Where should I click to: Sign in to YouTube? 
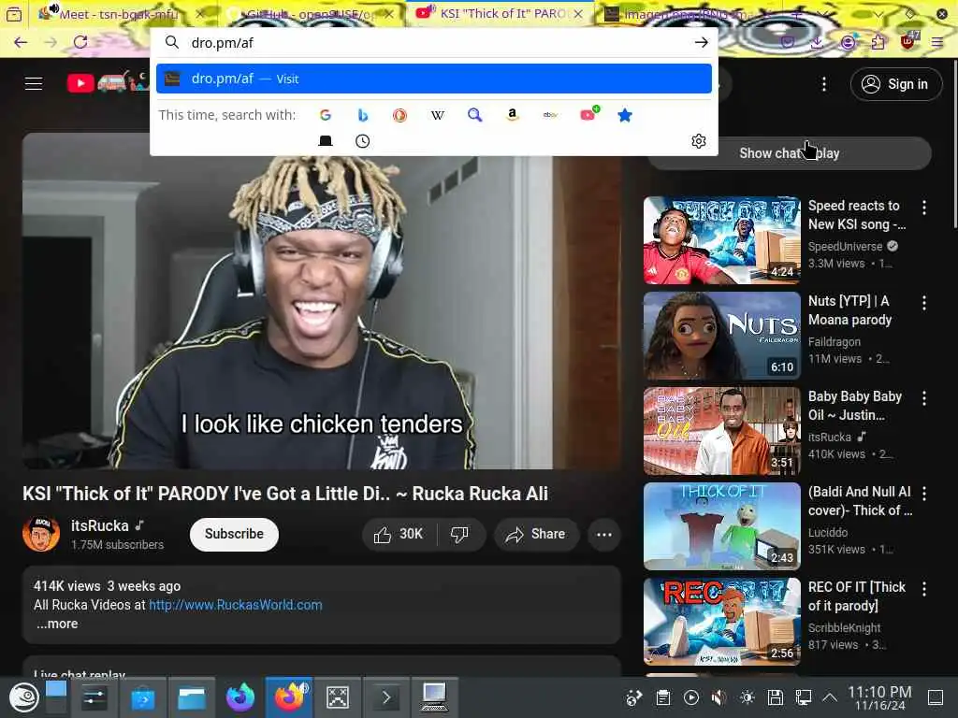click(x=895, y=83)
